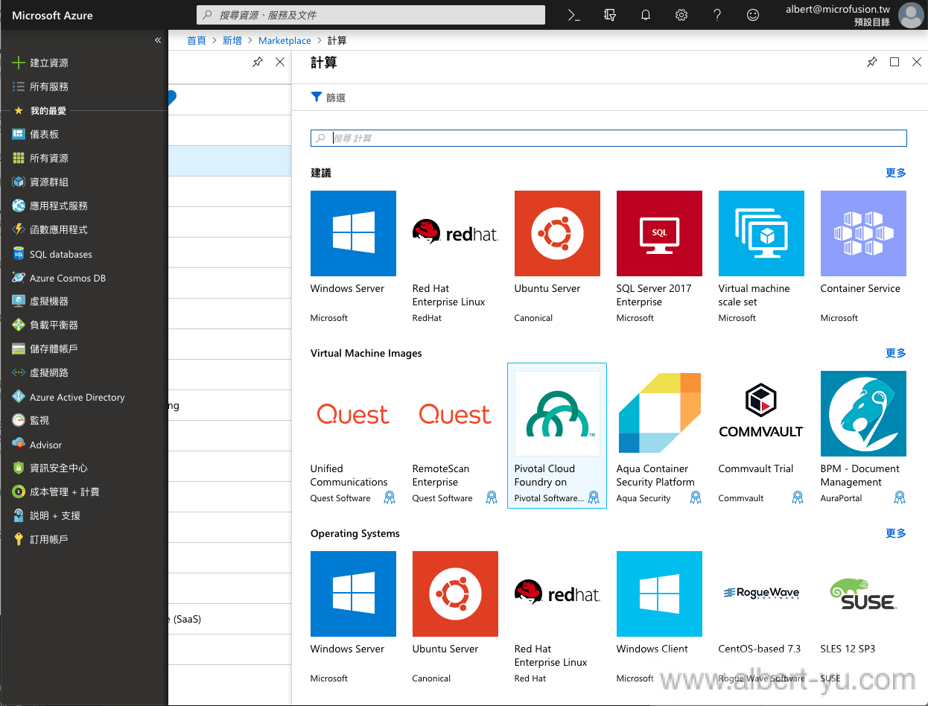Select the CentOS-based 7.3 tile
Screen dimensions: 928x706
coord(761,618)
